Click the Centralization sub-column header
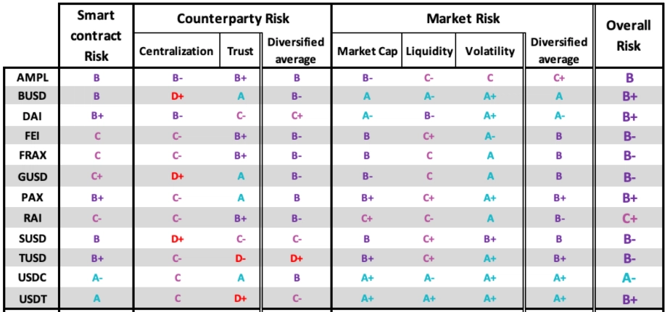Image resolution: width=670 pixels, height=312 pixels. pyautogui.click(x=177, y=51)
